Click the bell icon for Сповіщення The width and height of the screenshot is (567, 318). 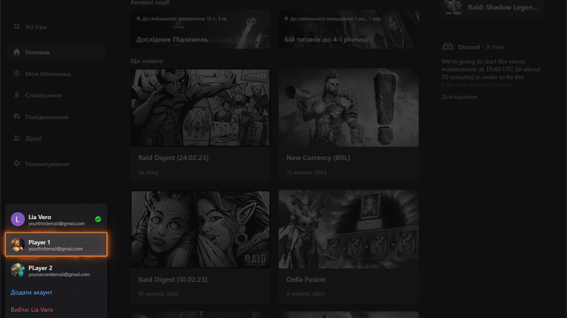tap(17, 95)
